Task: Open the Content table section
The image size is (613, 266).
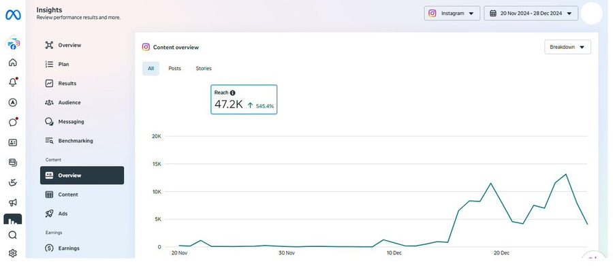Action: pyautogui.click(x=82, y=195)
